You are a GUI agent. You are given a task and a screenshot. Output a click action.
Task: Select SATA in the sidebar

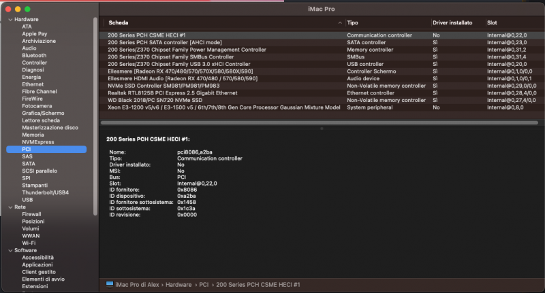(x=29, y=164)
